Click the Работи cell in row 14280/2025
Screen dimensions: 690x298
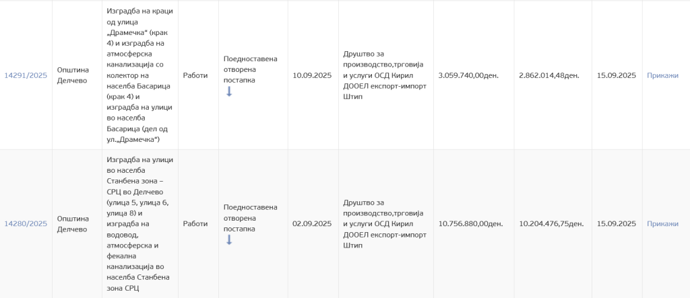[x=195, y=224]
